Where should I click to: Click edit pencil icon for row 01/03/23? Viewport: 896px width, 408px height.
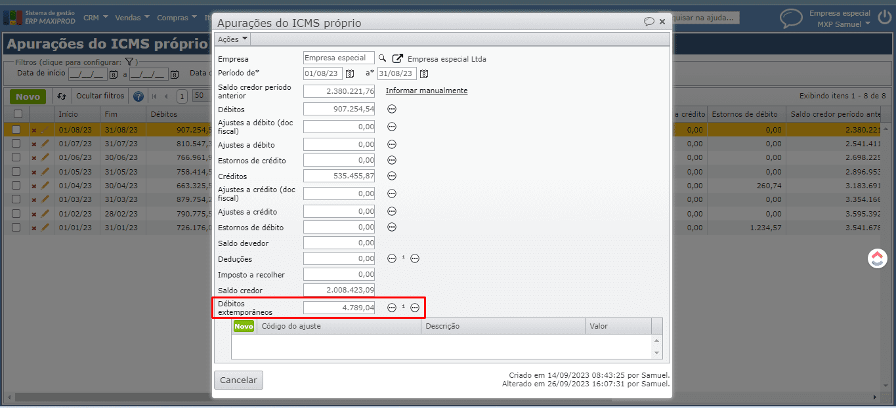45,199
